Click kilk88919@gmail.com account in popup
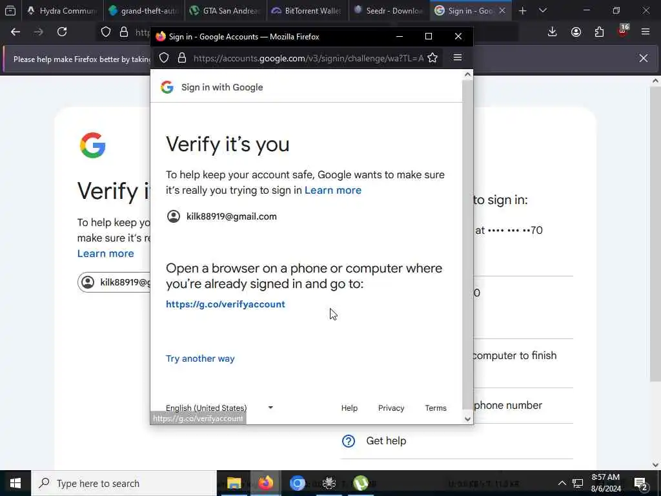Viewport: 661px width, 496px height. pyautogui.click(x=222, y=216)
